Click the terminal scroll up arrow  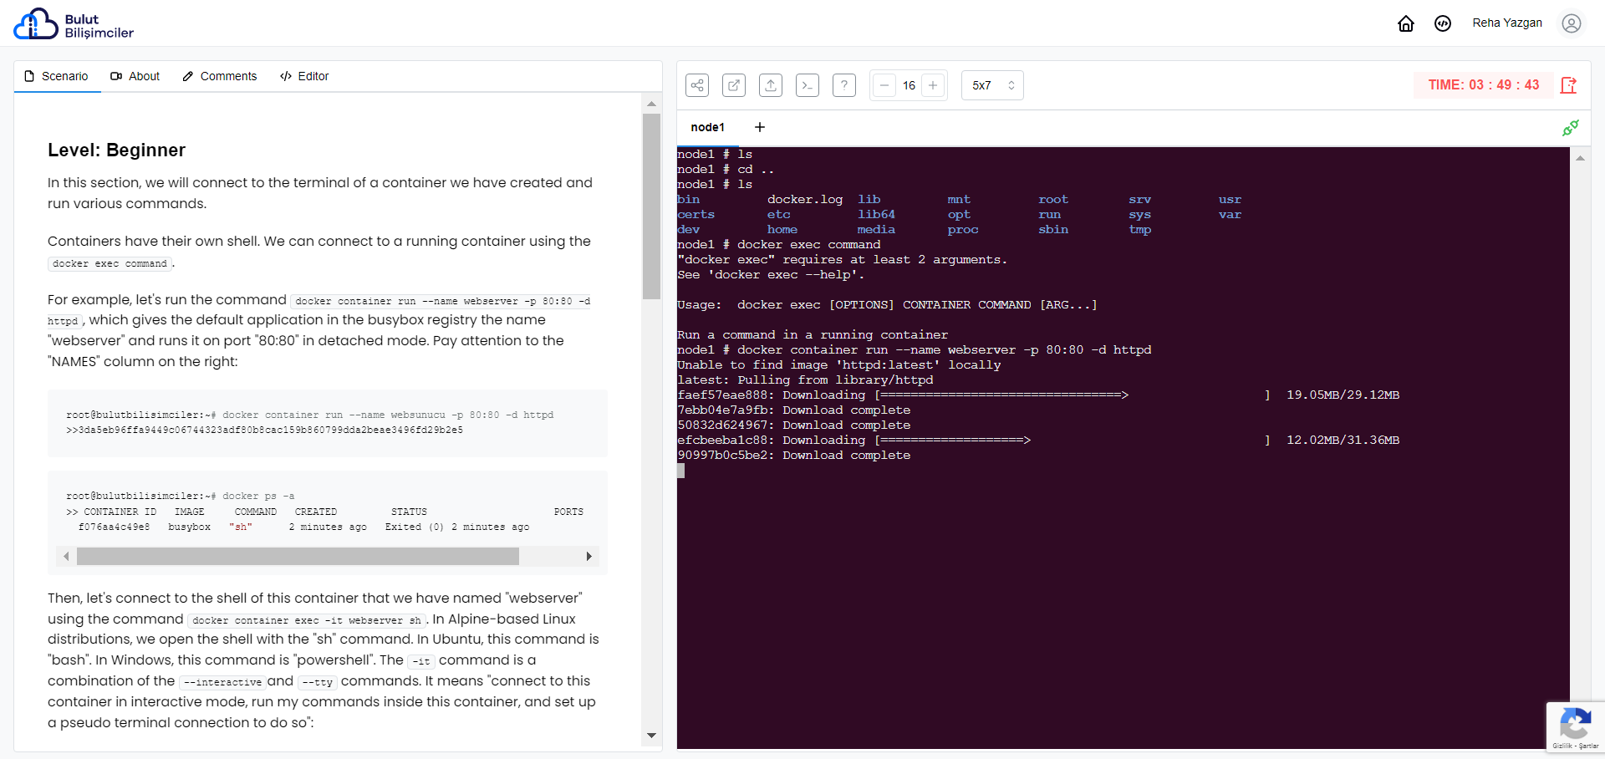(1580, 158)
